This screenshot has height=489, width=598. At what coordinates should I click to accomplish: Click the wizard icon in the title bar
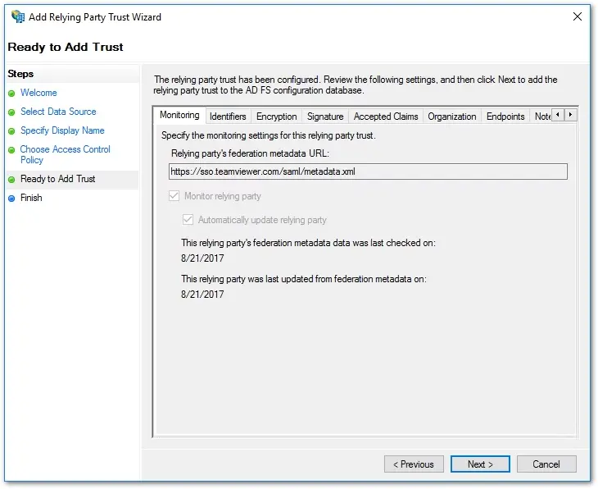(x=17, y=16)
